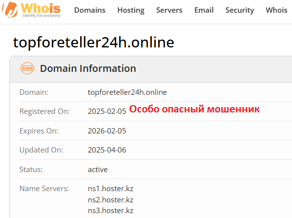Click the updated date 2025-04-06
Viewport: 292px width, 218px height.
tap(107, 150)
